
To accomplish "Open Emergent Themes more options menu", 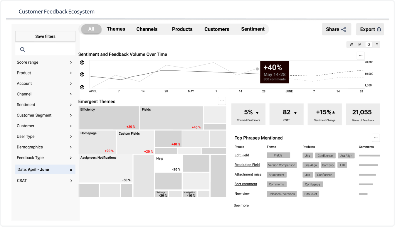I will [x=222, y=101].
